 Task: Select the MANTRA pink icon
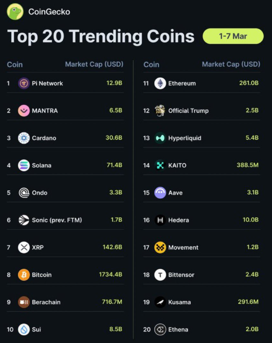[x=24, y=111]
